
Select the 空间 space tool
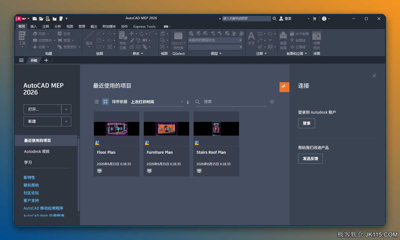coord(64,34)
